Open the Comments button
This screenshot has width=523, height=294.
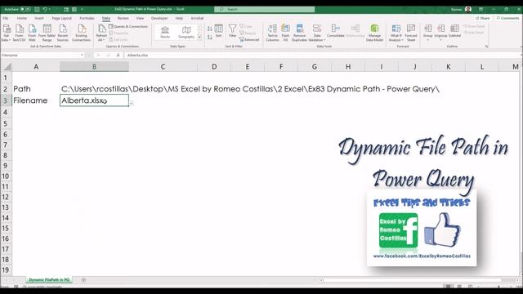click(x=507, y=18)
